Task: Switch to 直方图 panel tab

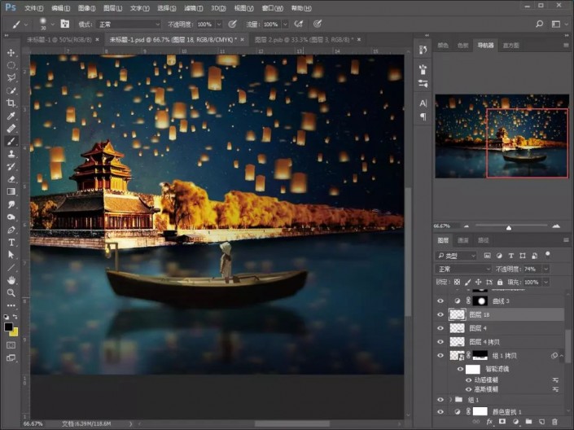Action: (x=510, y=46)
